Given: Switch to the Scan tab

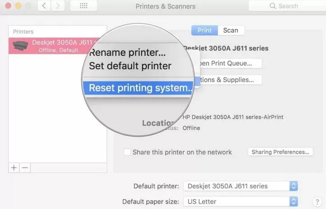Looking at the screenshot, I should click(231, 30).
